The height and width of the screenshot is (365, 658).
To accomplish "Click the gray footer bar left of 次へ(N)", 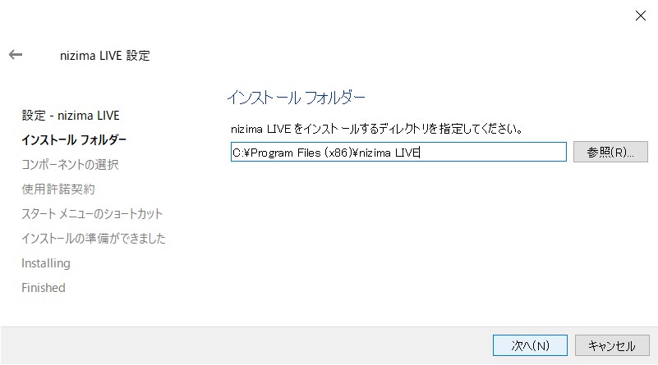I will pyautogui.click(x=246, y=345).
